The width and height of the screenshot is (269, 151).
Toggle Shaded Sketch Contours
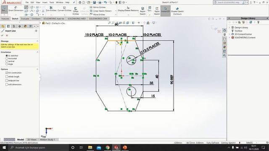177,11
